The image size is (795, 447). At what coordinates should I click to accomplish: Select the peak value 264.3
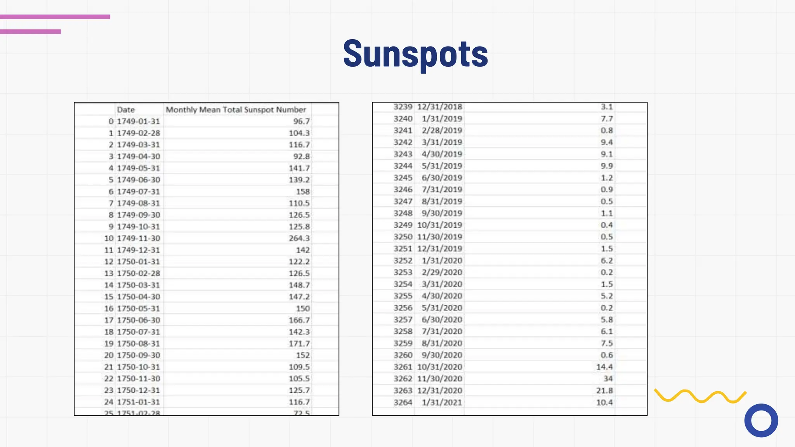point(299,238)
